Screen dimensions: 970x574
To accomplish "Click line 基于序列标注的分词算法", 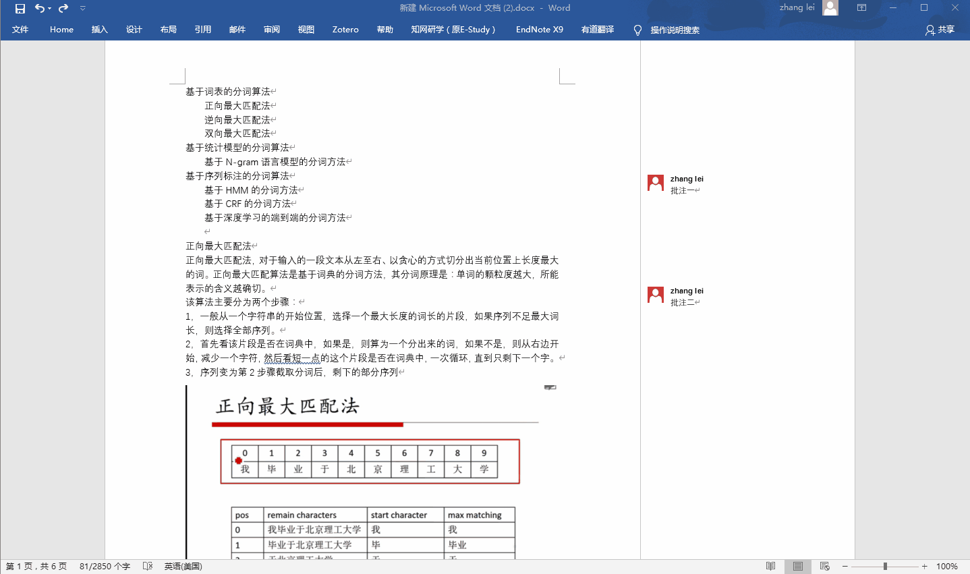I will tap(237, 176).
